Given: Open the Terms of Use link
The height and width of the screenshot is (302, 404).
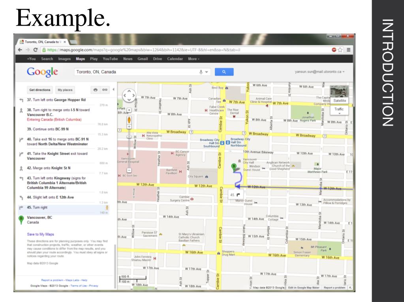Looking at the screenshot, I should (x=79, y=286).
